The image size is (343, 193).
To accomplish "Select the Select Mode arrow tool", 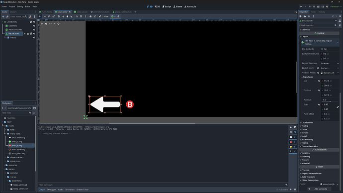I will point(40,16).
